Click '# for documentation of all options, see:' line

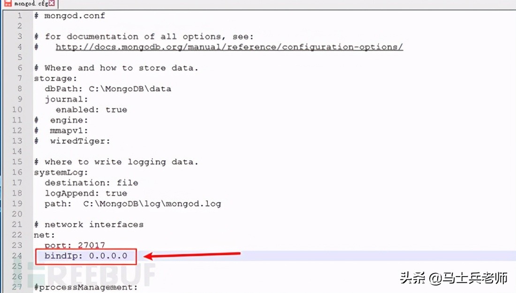[144, 37]
